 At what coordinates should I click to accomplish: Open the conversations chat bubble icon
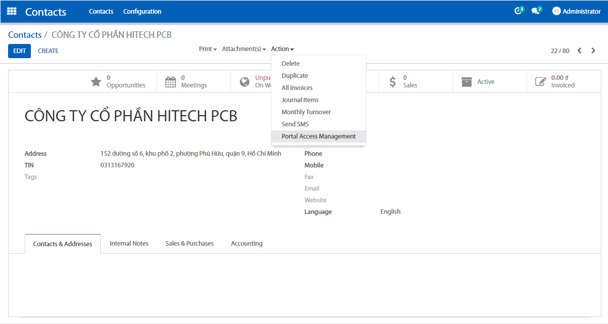(x=536, y=11)
